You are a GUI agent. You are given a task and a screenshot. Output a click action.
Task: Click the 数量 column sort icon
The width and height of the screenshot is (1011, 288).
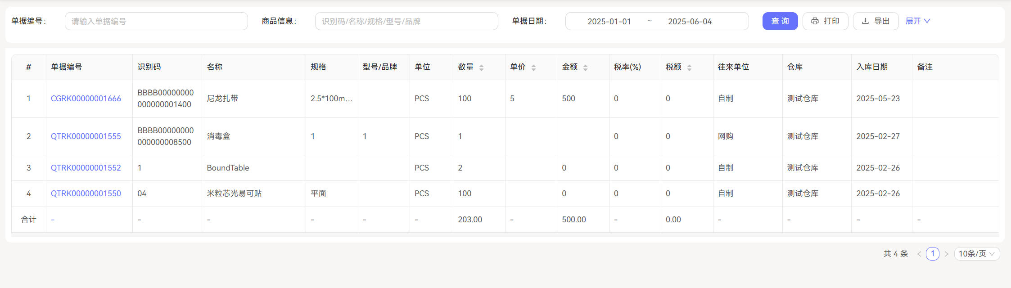click(x=481, y=67)
